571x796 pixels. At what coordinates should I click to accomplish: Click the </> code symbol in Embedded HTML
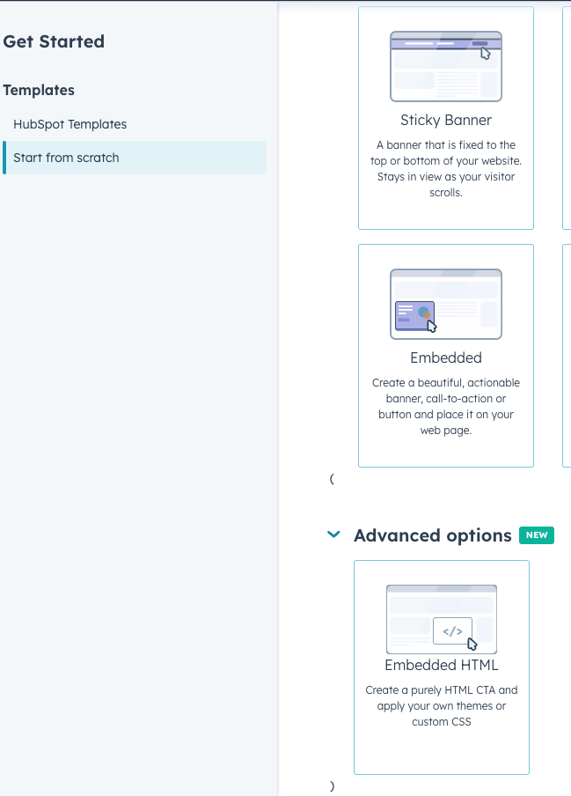coord(452,630)
